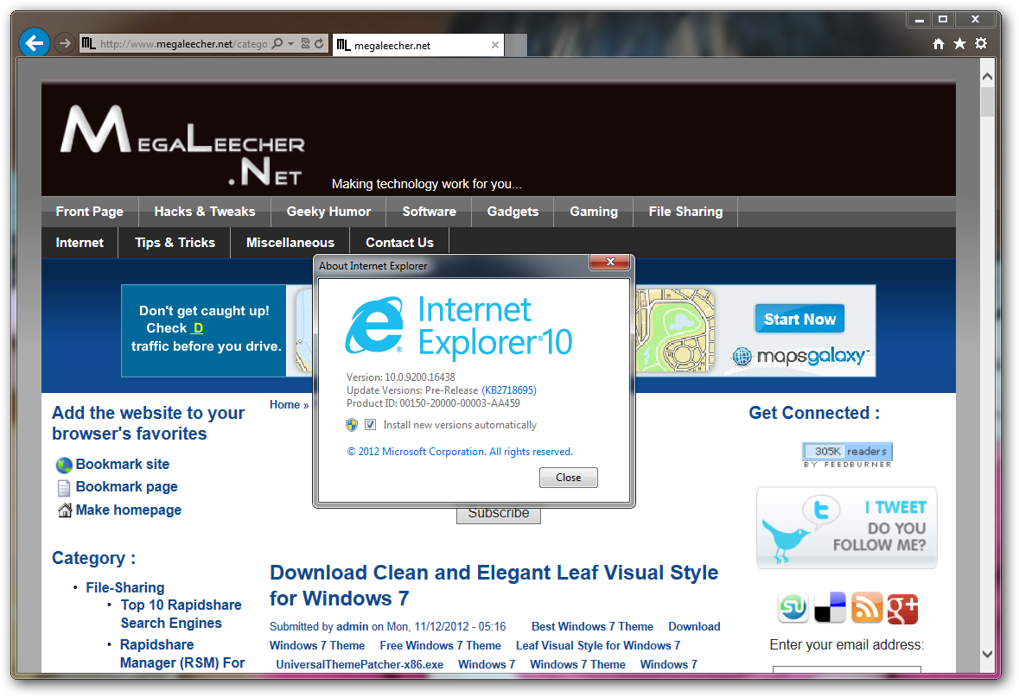This screenshot has width=1019, height=697.
Task: Click the scrollbar down arrow
Action: (x=987, y=654)
